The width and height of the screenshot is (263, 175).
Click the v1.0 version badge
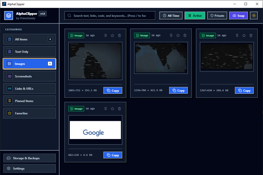(x=43, y=14)
